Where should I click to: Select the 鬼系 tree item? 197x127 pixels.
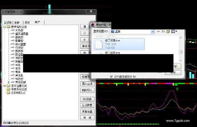pyautogui.click(x=18, y=72)
